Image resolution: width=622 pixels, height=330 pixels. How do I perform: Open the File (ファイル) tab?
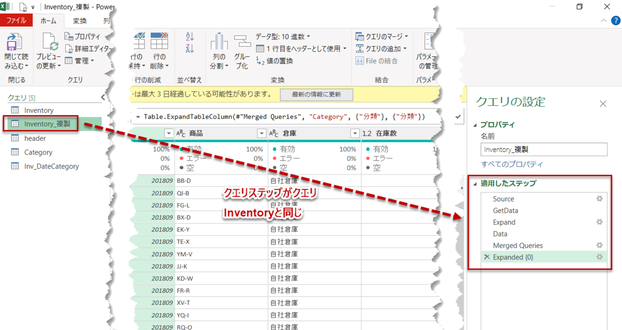[16, 21]
